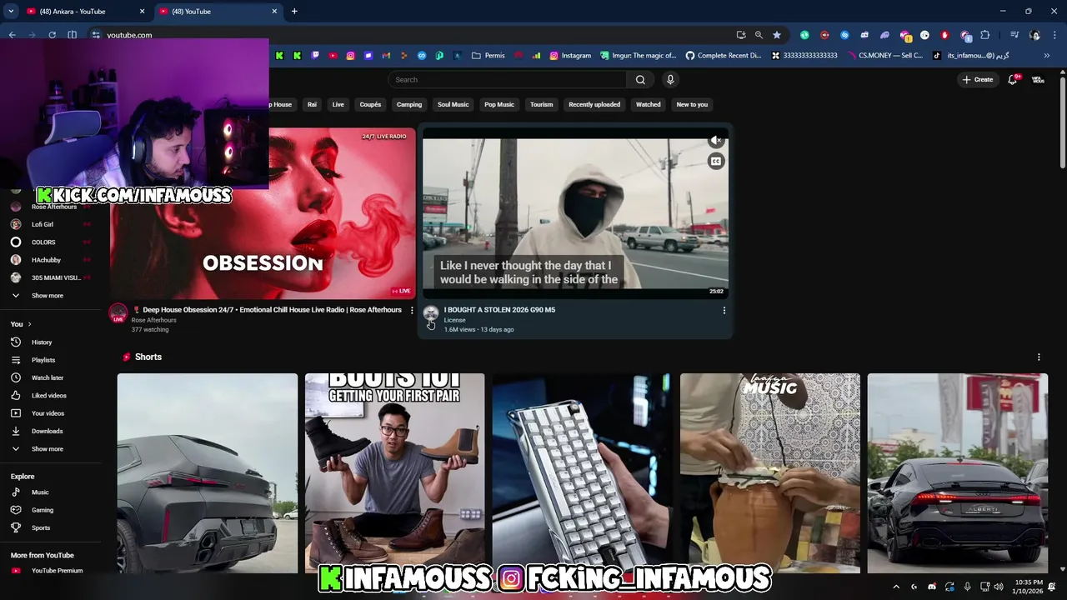The image size is (1067, 600).
Task: Start voice search with the microphone icon
Action: click(670, 80)
